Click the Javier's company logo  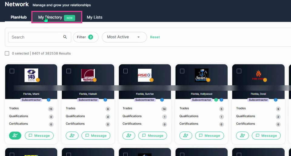point(202,75)
